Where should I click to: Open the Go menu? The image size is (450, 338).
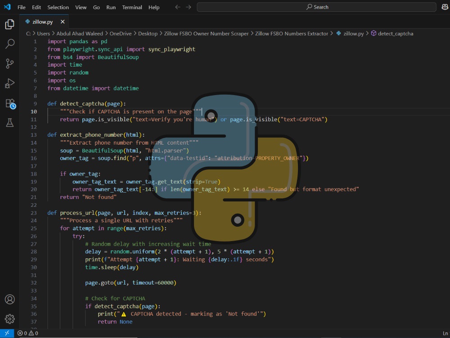pyautogui.click(x=96, y=7)
